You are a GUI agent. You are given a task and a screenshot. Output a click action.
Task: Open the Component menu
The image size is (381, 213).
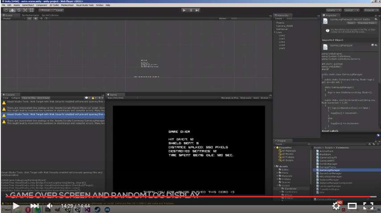pos(41,5)
